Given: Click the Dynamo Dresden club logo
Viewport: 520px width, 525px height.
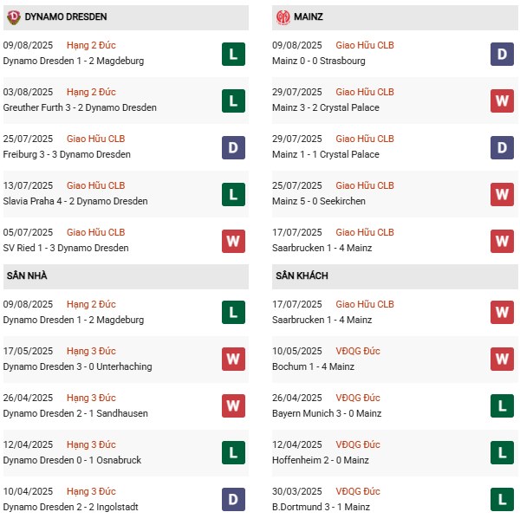Looking at the screenshot, I should [x=14, y=16].
